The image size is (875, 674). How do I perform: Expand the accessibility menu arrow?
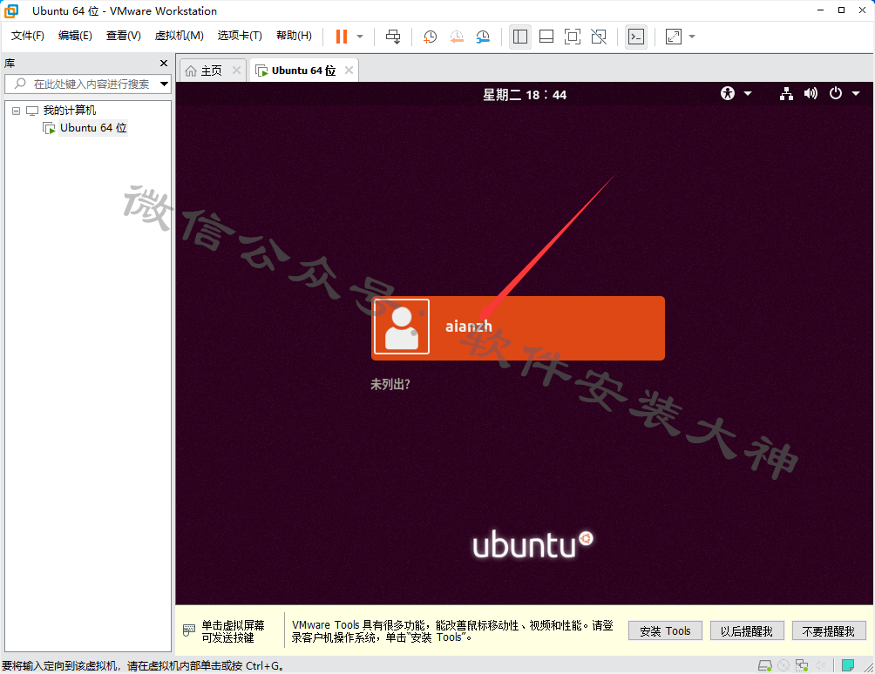pos(748,94)
